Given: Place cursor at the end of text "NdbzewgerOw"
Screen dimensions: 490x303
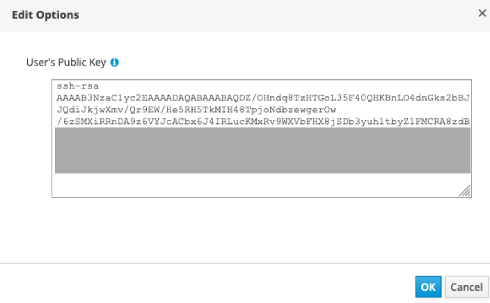Looking at the screenshot, I should (337, 110).
